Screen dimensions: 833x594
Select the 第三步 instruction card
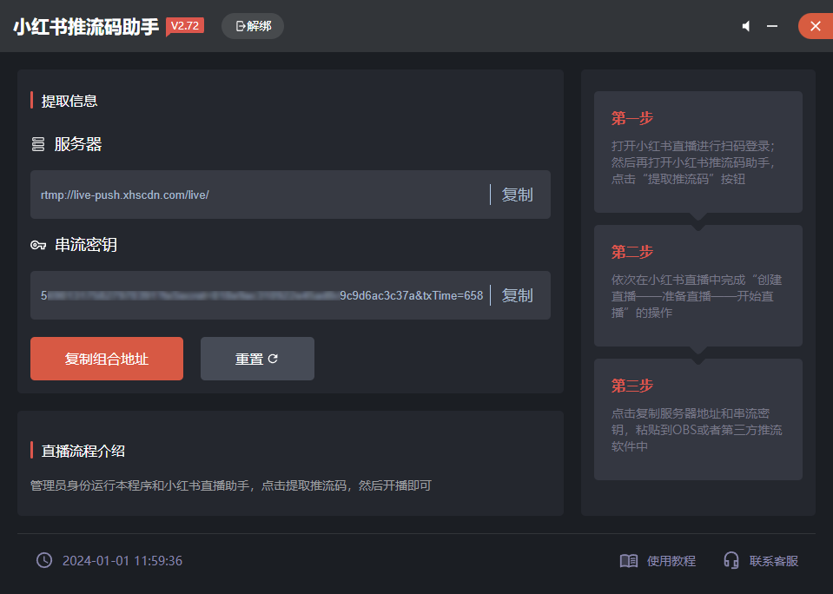coord(697,419)
